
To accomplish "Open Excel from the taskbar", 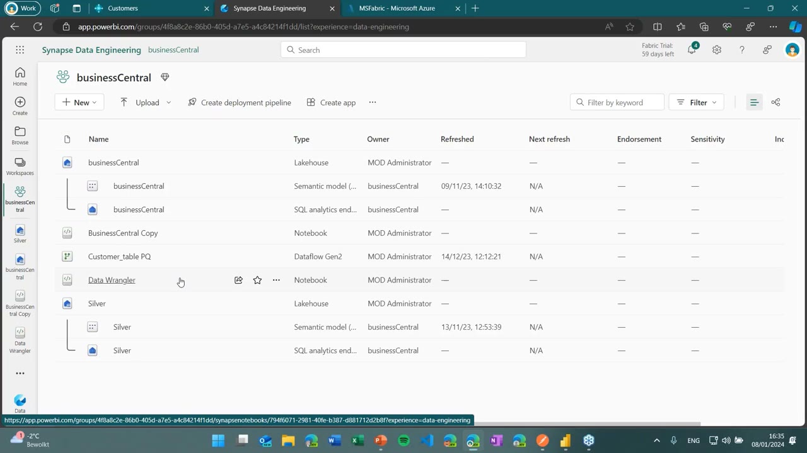I will [357, 440].
